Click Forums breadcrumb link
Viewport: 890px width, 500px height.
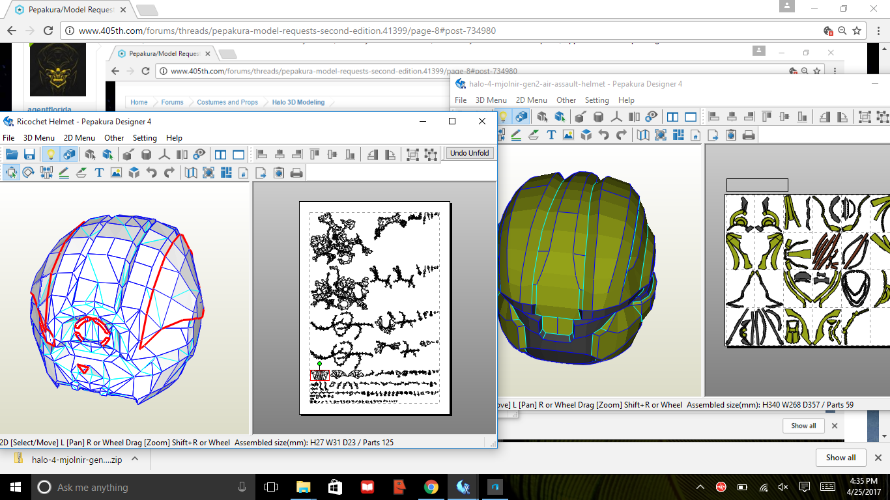pyautogui.click(x=173, y=102)
